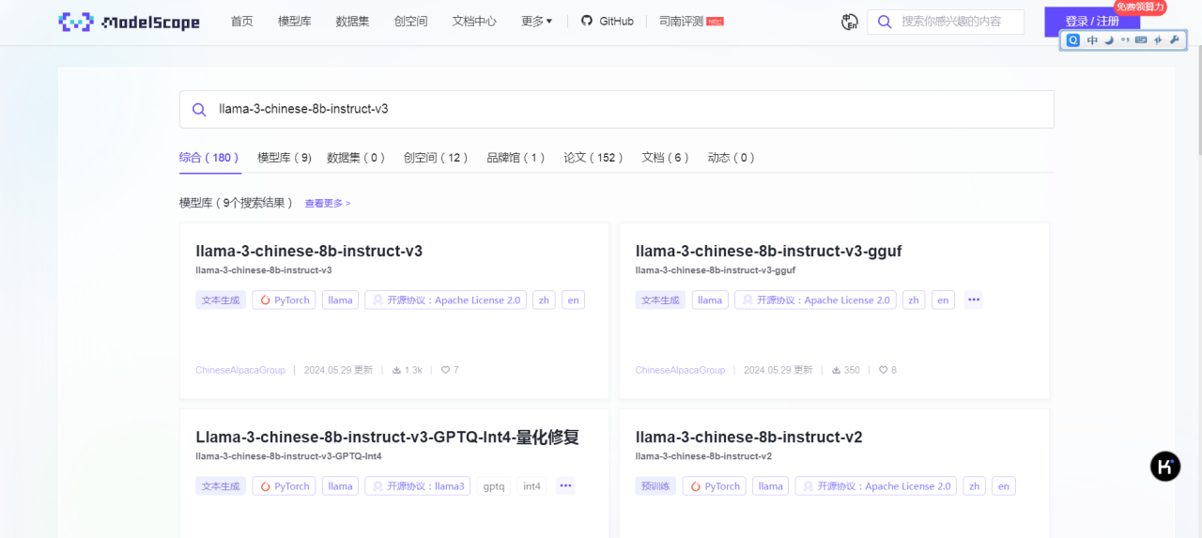Expand more tags on the gguf card
The width and height of the screenshot is (1202, 538).
974,300
